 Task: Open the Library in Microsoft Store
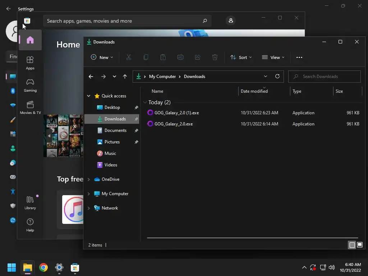coord(30,203)
